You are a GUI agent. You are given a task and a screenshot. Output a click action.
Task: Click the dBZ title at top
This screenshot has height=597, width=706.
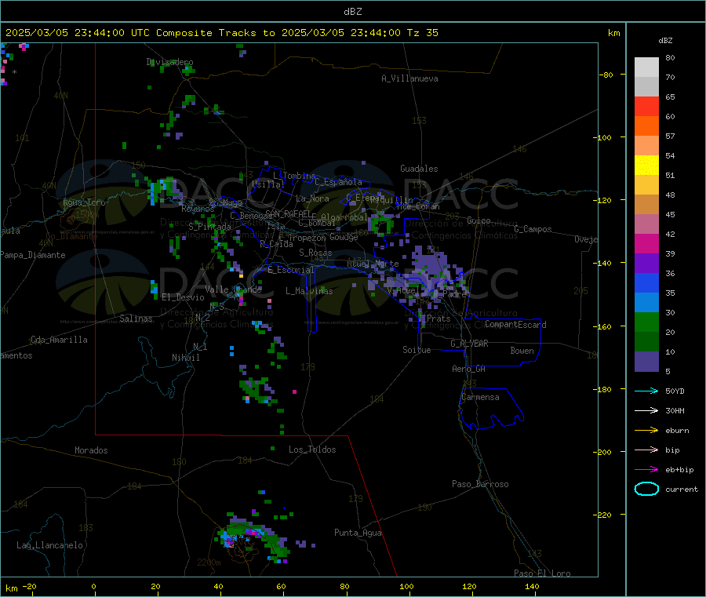pos(352,11)
